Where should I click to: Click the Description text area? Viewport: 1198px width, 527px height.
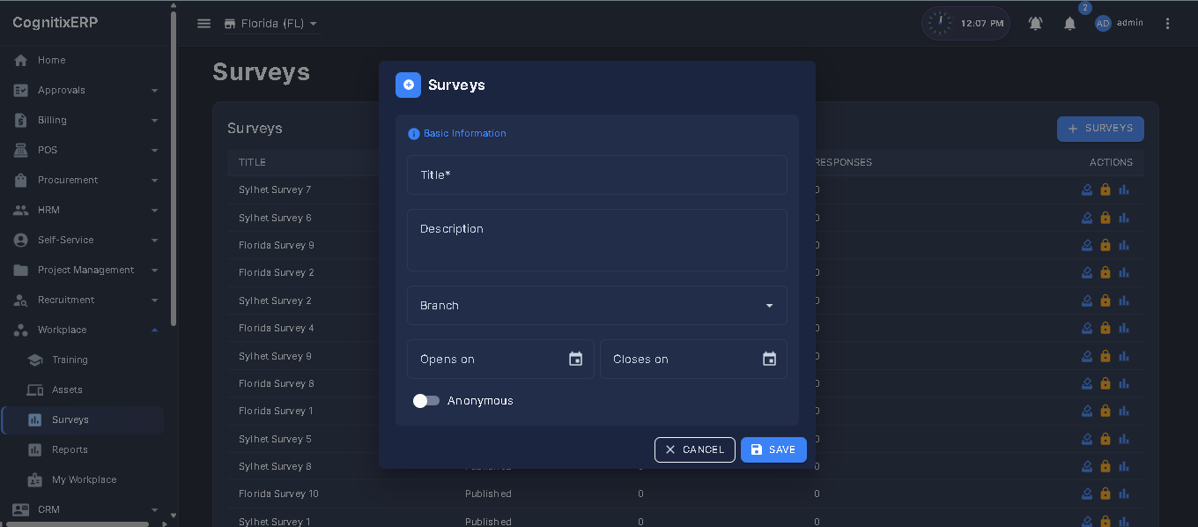[597, 240]
